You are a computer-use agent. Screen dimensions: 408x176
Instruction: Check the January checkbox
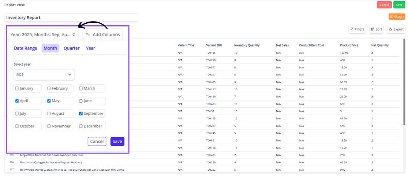[17, 88]
